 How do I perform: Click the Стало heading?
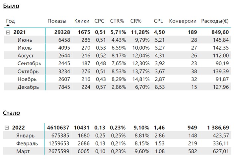tap(11, 113)
